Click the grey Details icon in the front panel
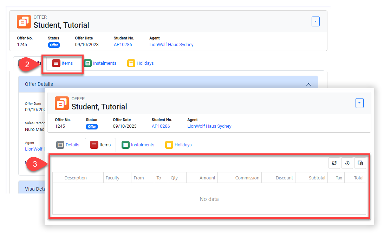This screenshot has height=235, width=384. coord(60,145)
